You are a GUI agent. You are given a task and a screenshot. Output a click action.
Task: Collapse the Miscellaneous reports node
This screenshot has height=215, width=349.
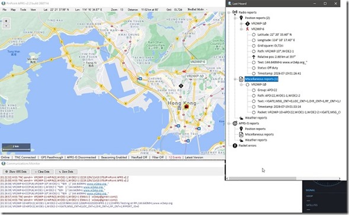(x=235, y=79)
